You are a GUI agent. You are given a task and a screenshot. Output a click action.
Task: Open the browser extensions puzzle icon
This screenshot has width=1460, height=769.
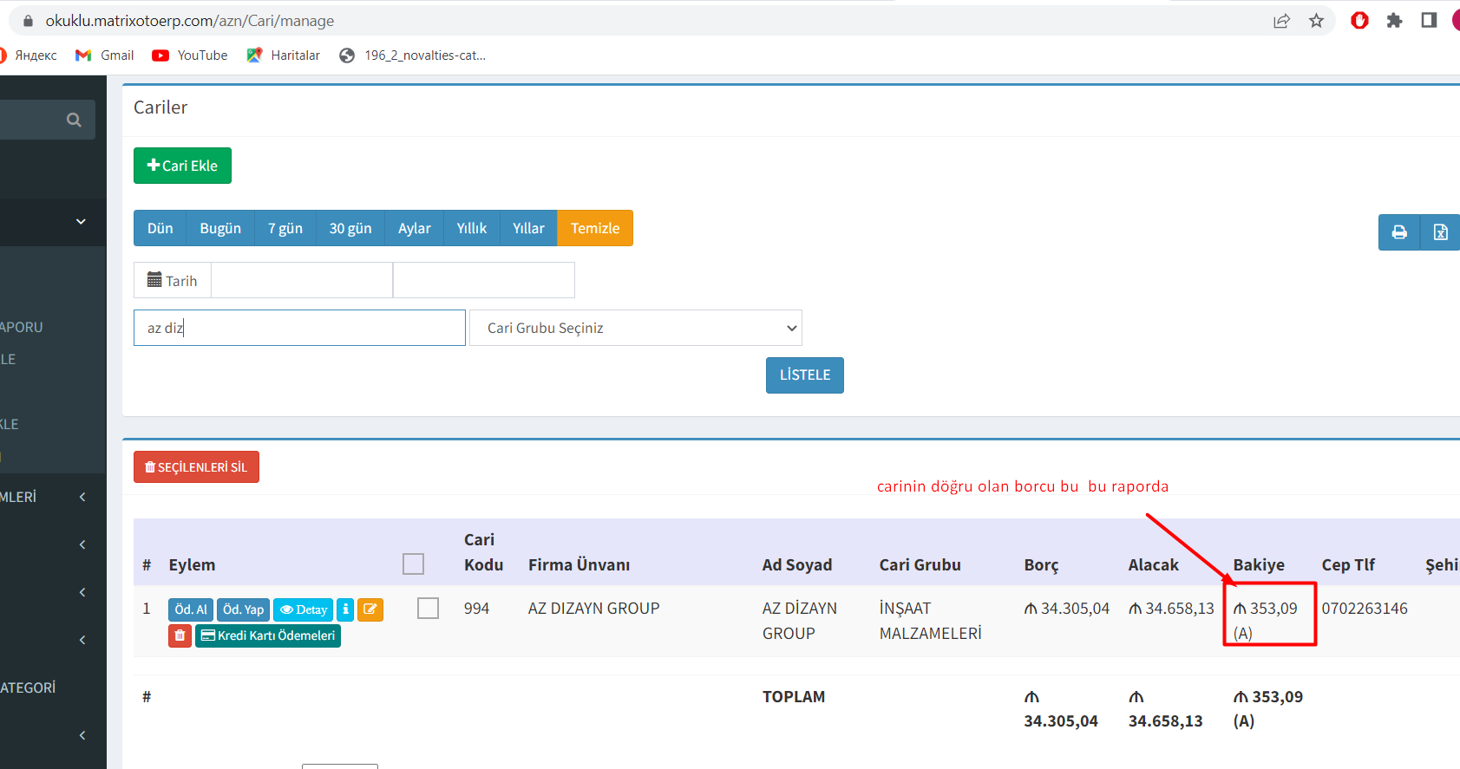[x=1394, y=21]
